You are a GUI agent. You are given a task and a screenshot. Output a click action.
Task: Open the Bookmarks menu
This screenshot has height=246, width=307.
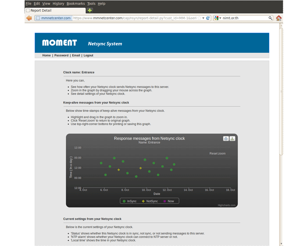(75, 4)
